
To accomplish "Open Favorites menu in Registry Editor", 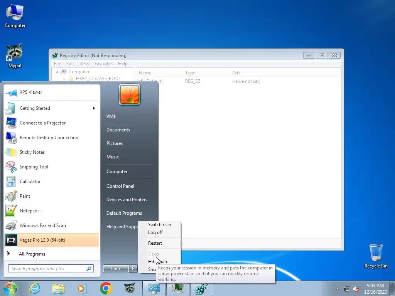I will (103, 64).
